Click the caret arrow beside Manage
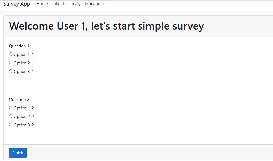The image size is (273, 161). [x=104, y=4]
